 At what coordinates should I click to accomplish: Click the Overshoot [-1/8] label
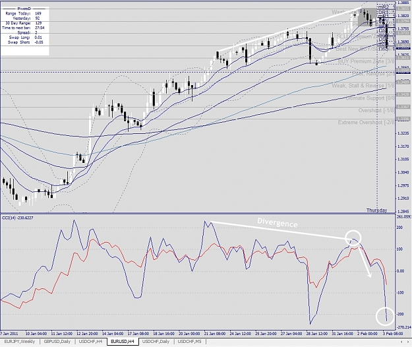(376, 110)
